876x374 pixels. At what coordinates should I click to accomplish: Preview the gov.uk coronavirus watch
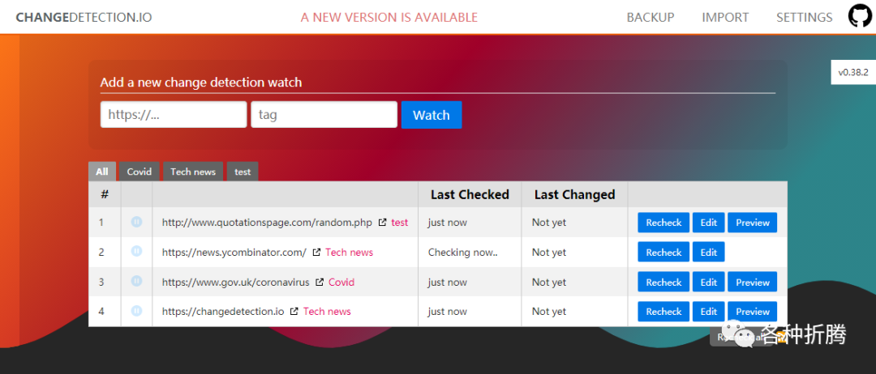[x=752, y=282]
